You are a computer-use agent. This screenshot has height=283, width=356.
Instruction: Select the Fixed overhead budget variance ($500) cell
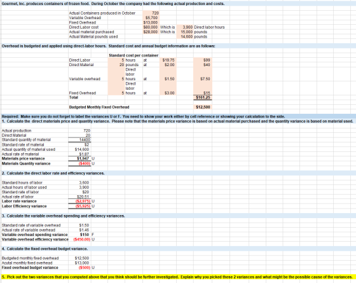tap(80, 268)
